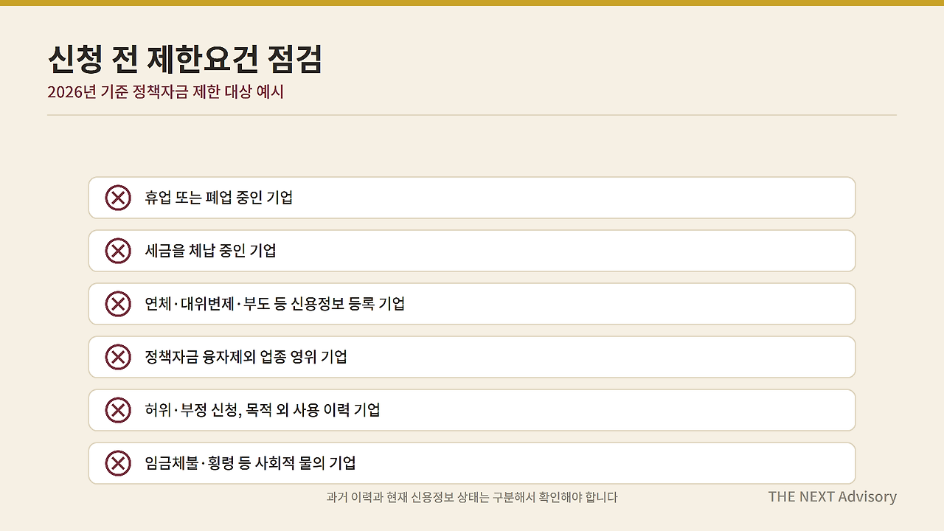This screenshot has width=944, height=531.
Task: Select the footnote 과거 이력과 현재 신용정보 상태는
Action: (x=409, y=497)
